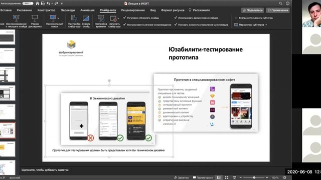Screen dimensions: 321x180
Task: Toggle 'Использовать время показа слайдов' checkbox
Action: coord(176,18)
